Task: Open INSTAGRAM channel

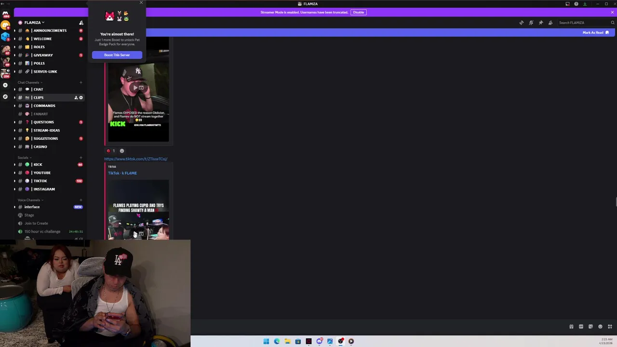Action: (50, 189)
